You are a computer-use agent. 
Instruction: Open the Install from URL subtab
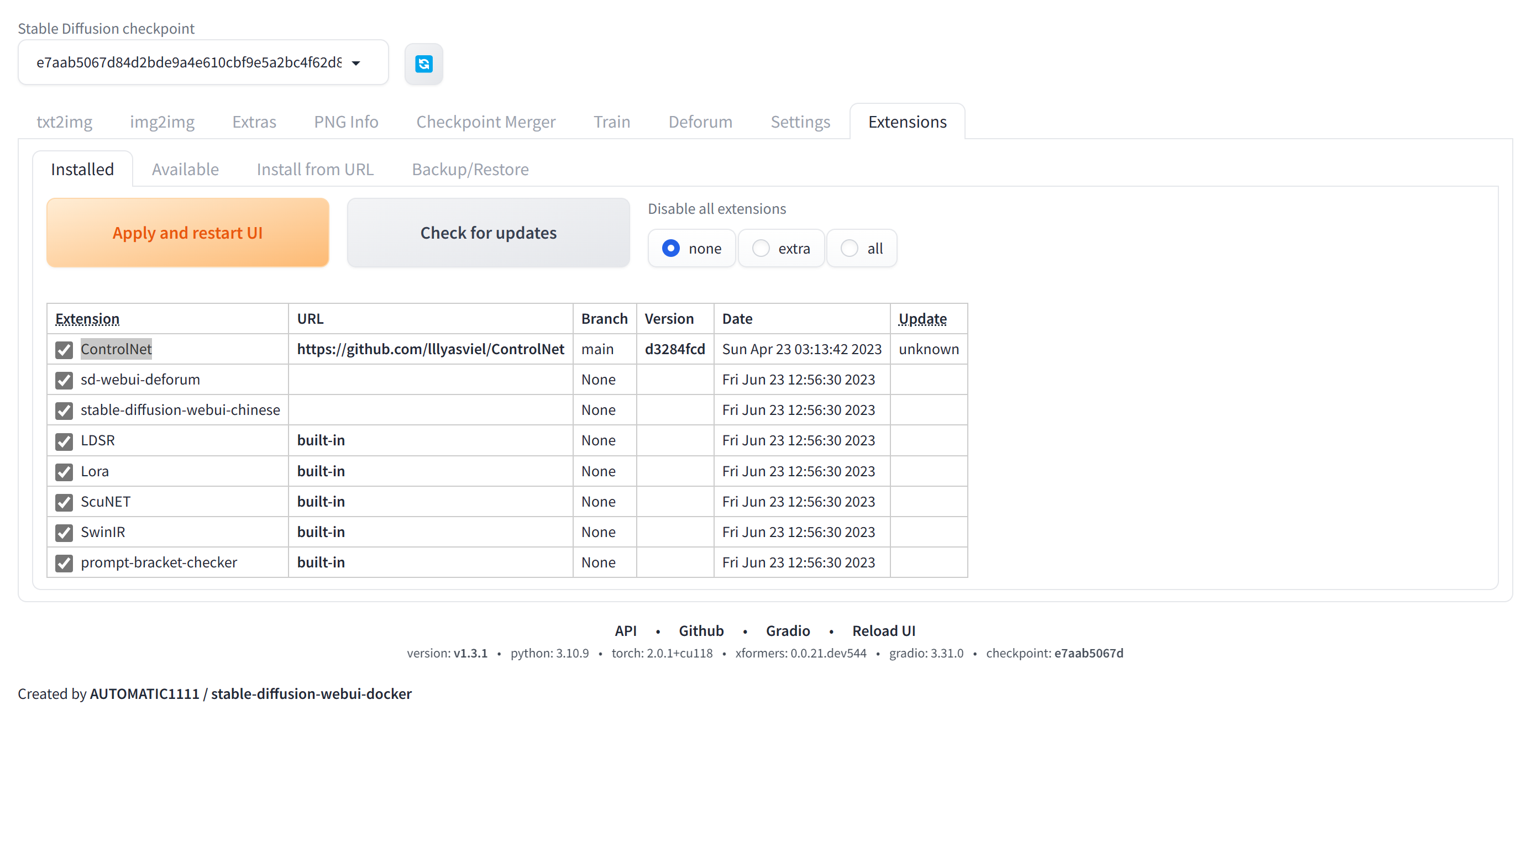pyautogui.click(x=315, y=169)
